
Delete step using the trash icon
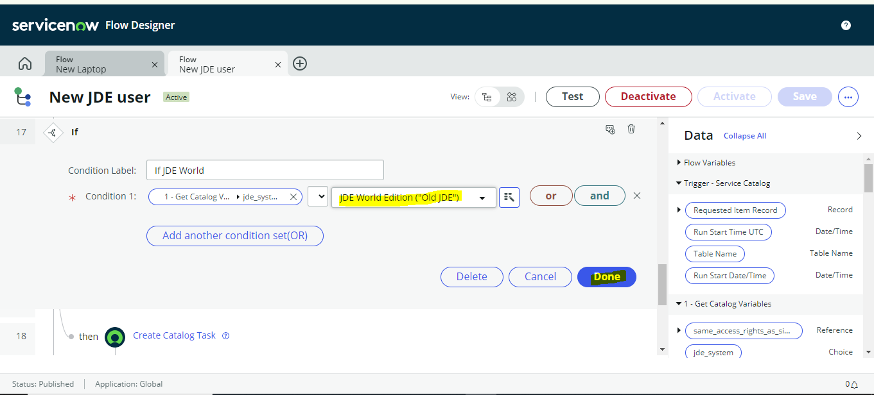631,130
